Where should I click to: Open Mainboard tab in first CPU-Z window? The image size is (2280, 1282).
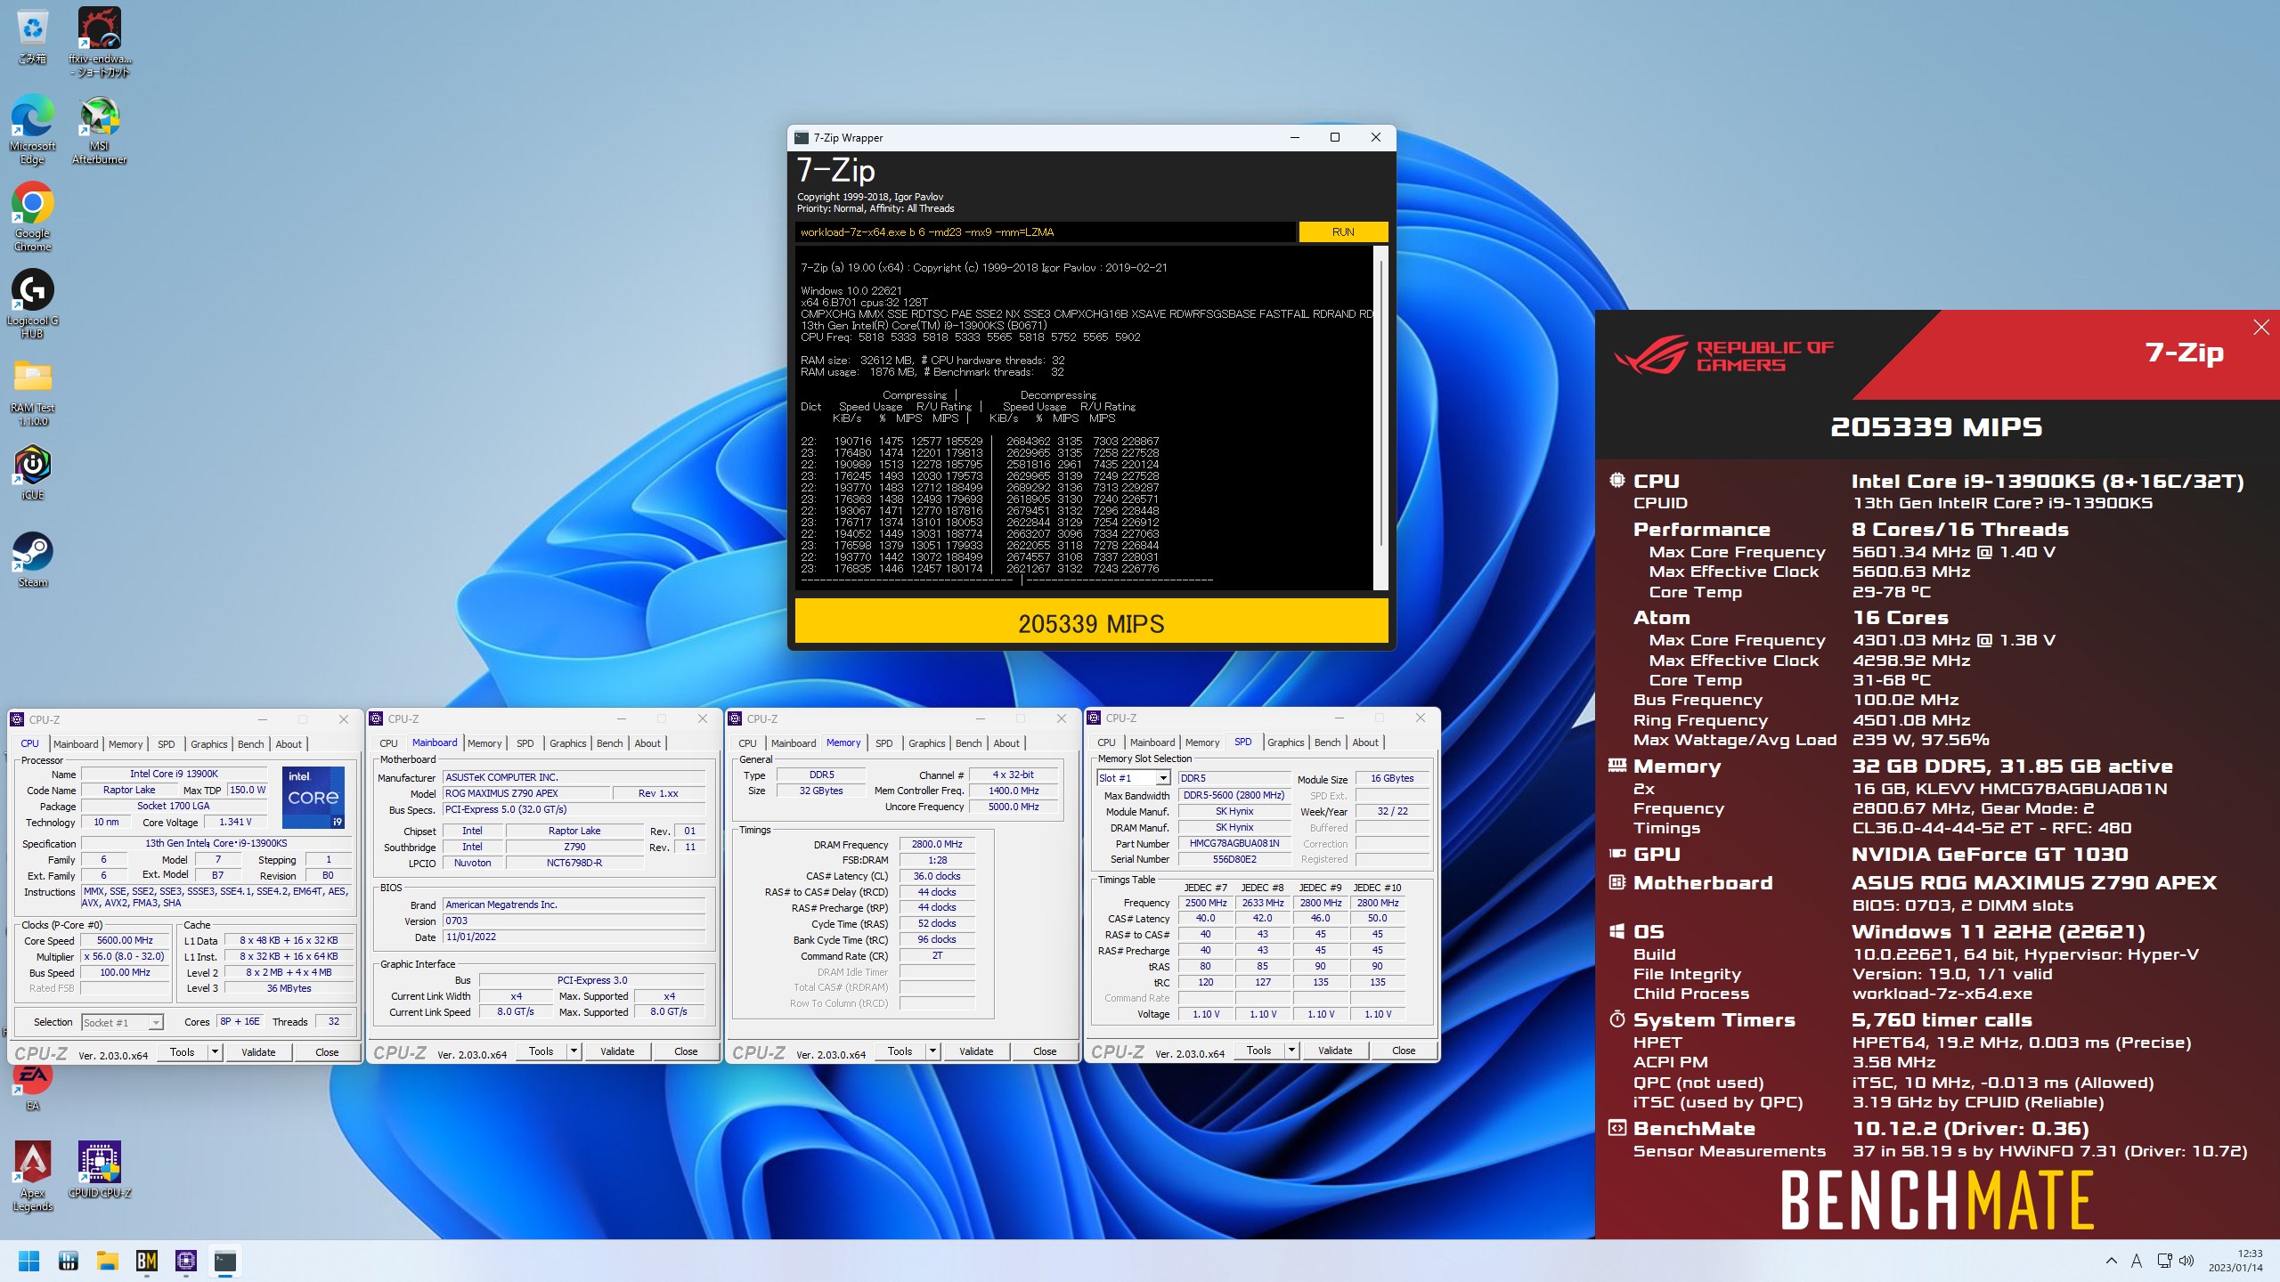coord(76,744)
